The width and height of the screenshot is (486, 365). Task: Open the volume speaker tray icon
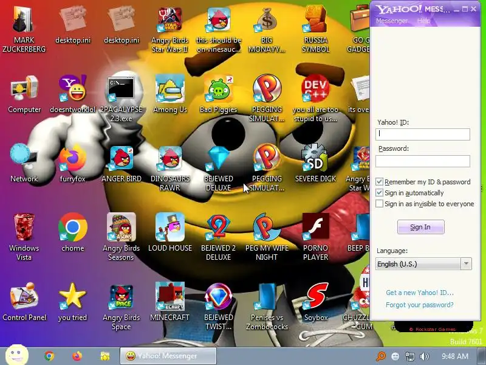coord(424,356)
